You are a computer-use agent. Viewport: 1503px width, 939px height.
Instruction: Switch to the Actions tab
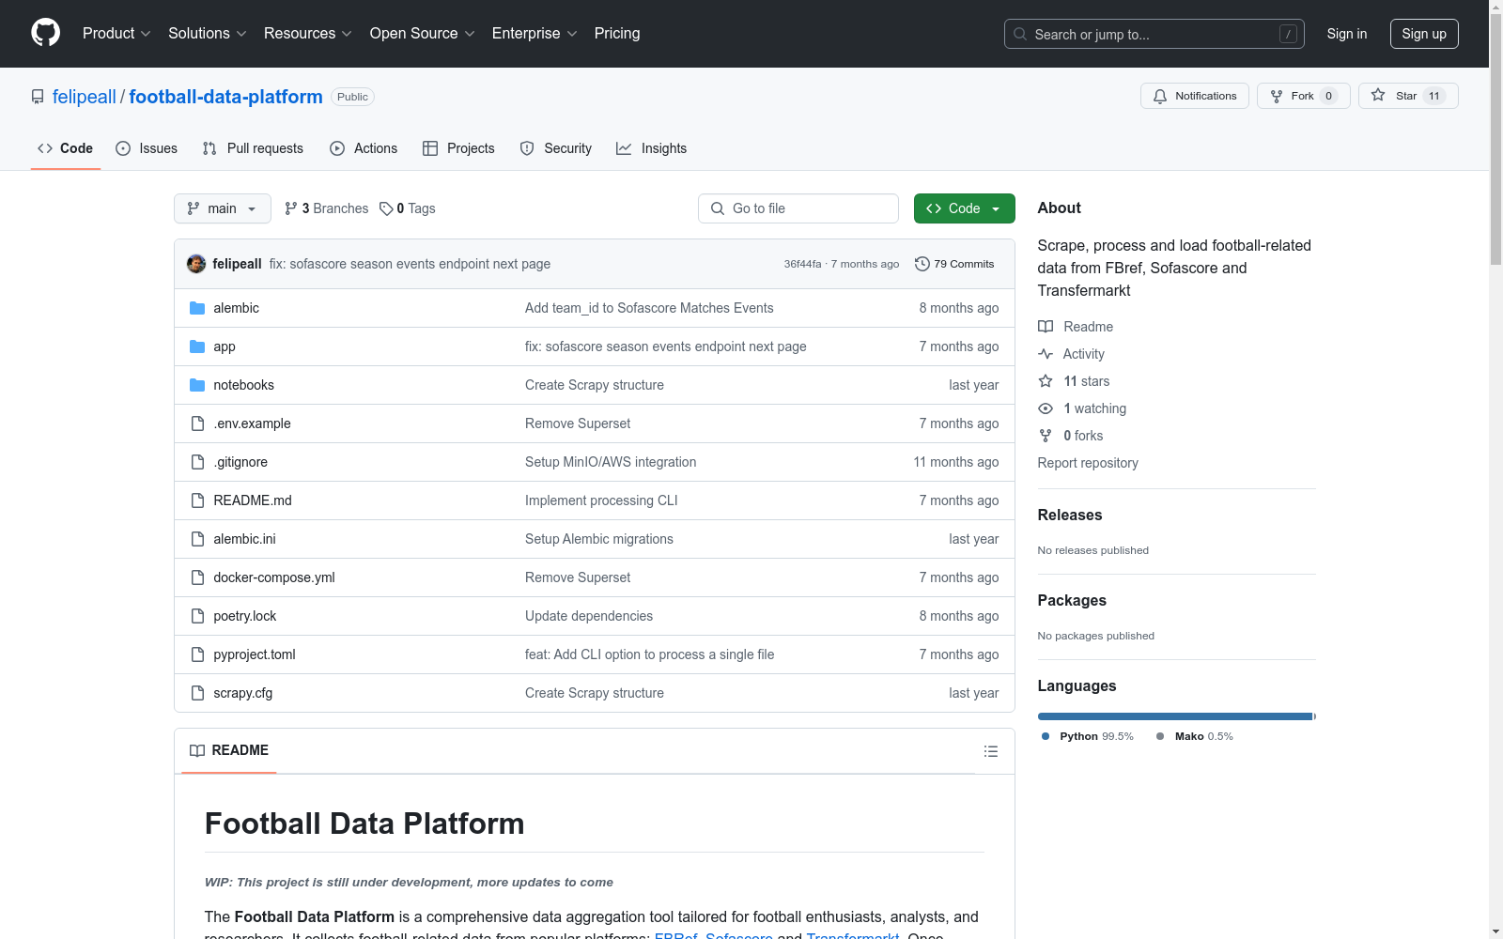pos(364,148)
